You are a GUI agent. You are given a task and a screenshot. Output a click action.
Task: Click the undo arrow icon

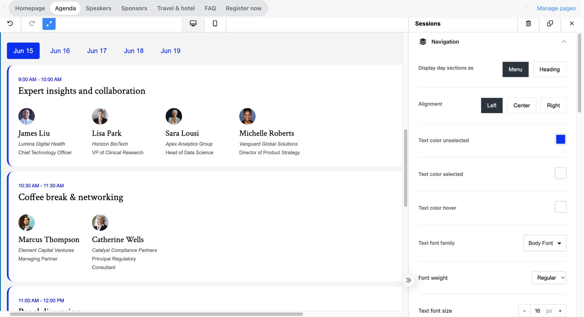[10, 23]
